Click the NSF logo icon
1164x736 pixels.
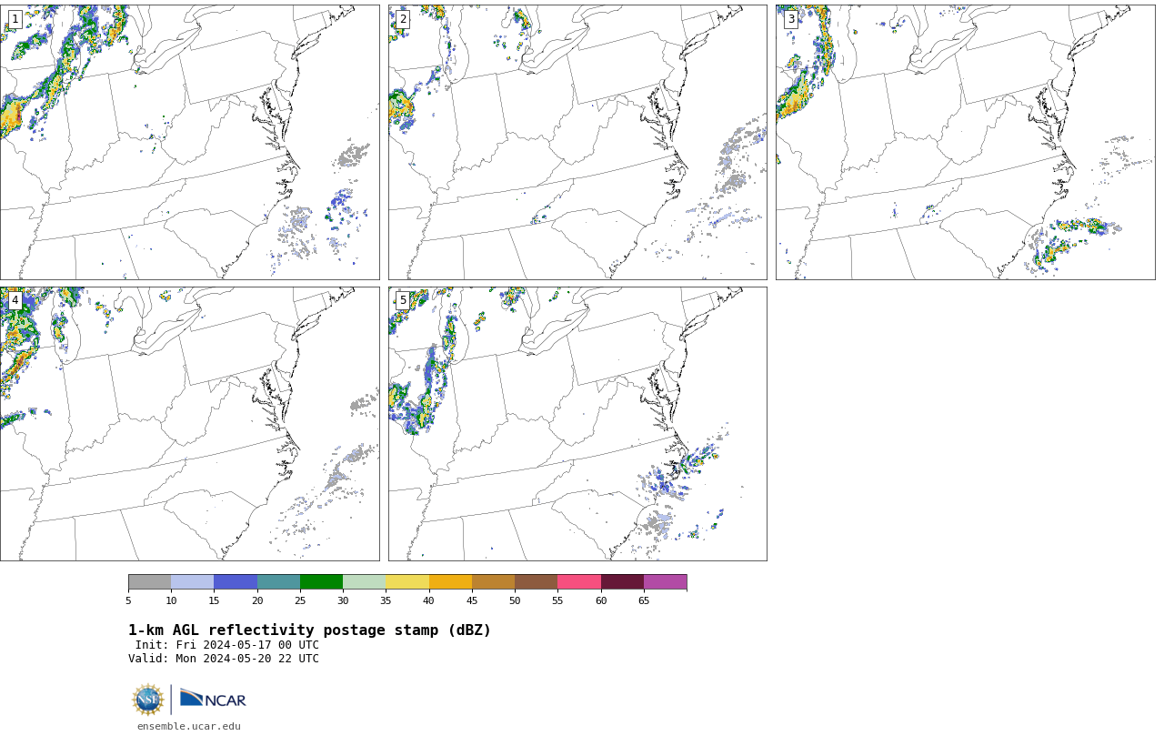(148, 700)
